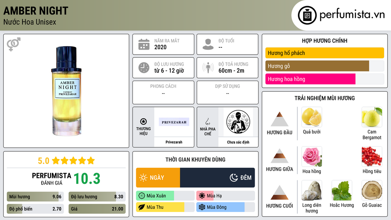The image size is (391, 220).
Task: Click the Độ phổ biến 2.70 score bar
Action: coord(36,209)
